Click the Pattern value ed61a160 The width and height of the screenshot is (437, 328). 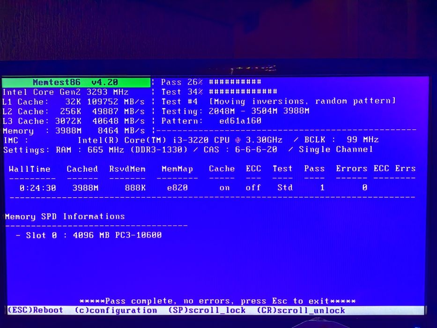pyautogui.click(x=240, y=121)
